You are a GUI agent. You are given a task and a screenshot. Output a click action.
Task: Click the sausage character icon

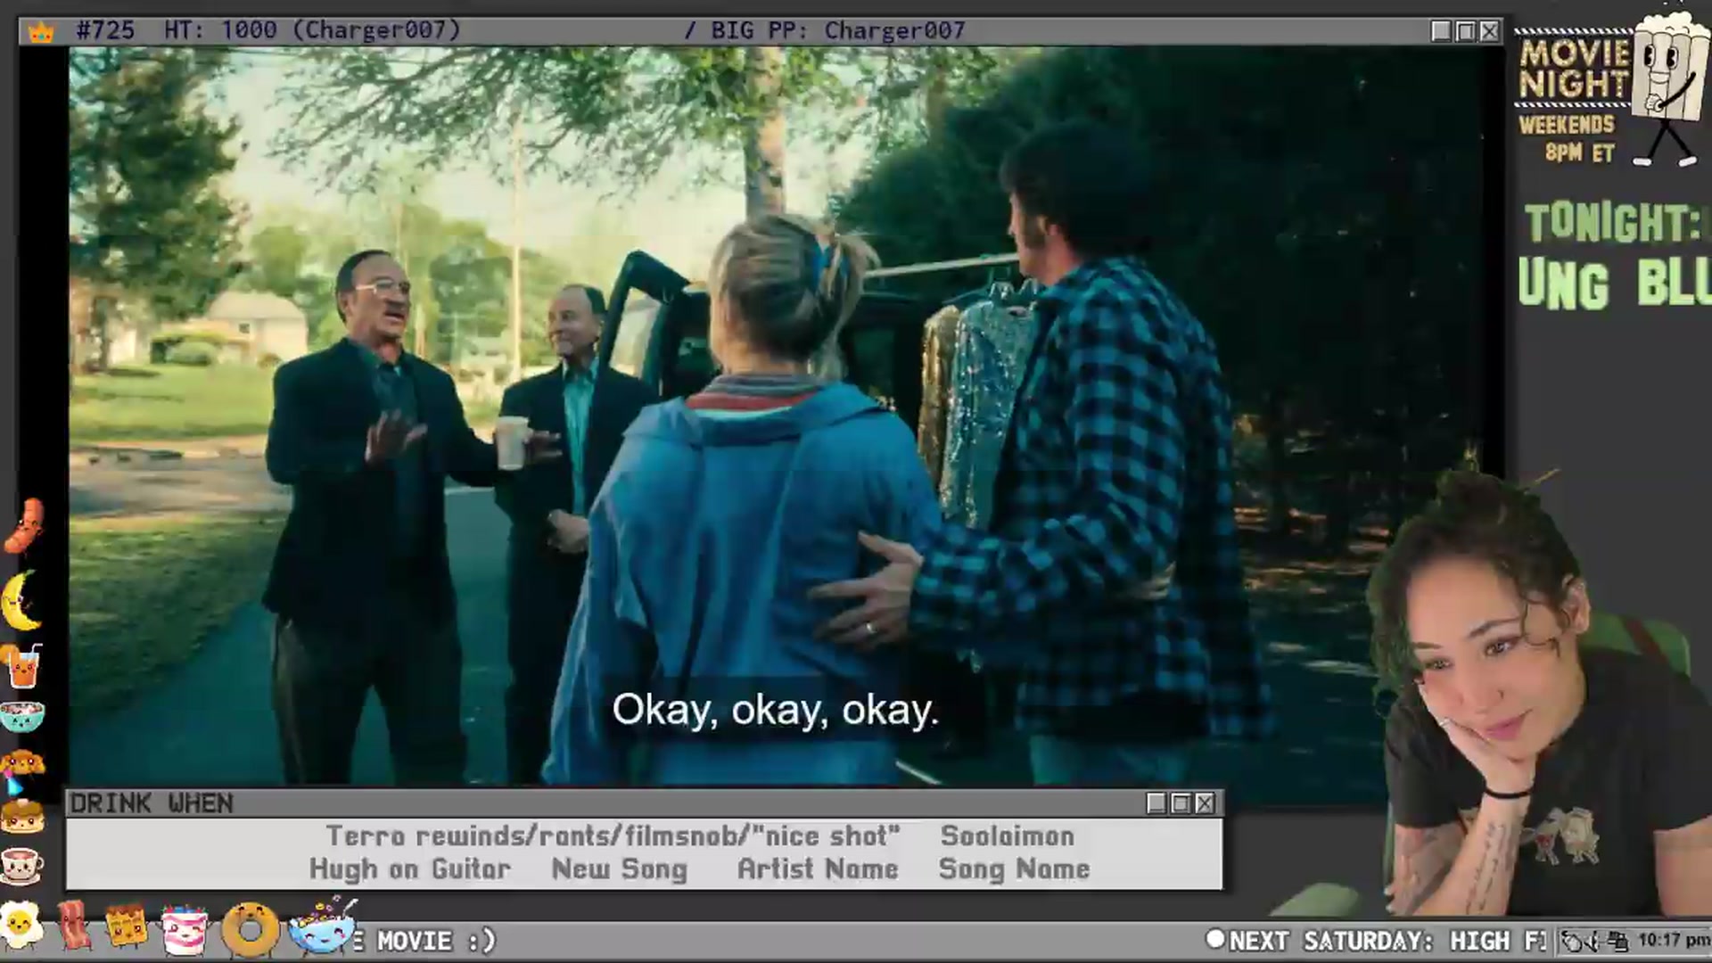point(23,526)
